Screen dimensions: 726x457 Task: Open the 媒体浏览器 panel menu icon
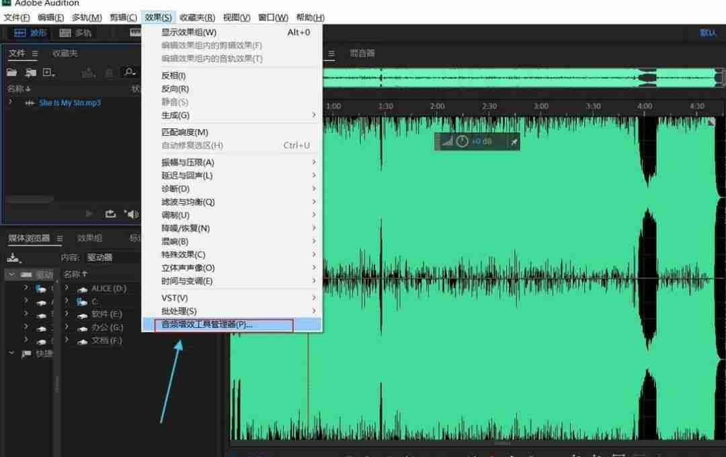click(59, 239)
